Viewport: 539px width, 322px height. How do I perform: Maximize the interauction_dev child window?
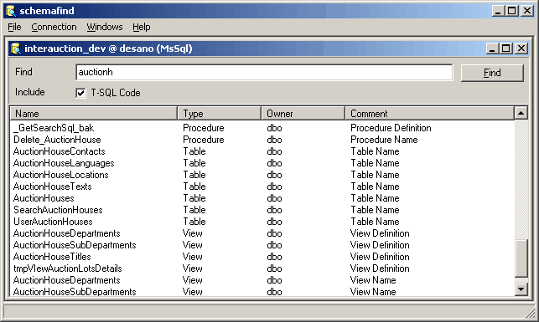[x=506, y=49]
